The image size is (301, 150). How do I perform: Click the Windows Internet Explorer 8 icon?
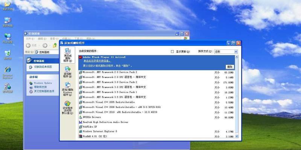coord(81,132)
